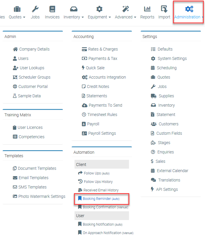Click the Timesheet Rules clock icon

coord(84,115)
